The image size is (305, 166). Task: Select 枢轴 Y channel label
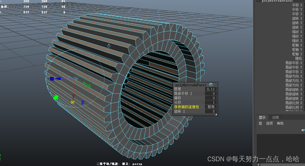297,50
